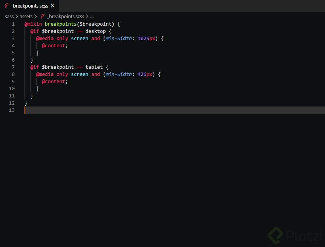Click the '@if' keyword on line 7

click(35, 67)
